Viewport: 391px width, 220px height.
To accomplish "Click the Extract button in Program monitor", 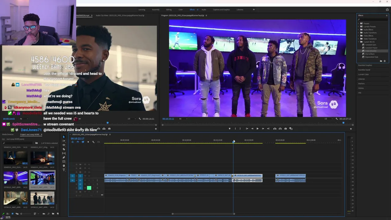I will 280,129.
